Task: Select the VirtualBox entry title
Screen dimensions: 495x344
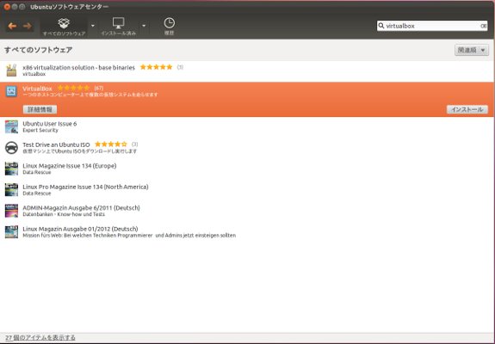Action: coord(37,89)
